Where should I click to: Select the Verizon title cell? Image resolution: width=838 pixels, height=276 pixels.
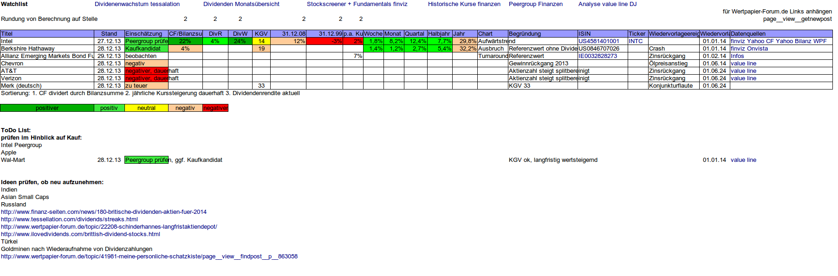coord(47,78)
